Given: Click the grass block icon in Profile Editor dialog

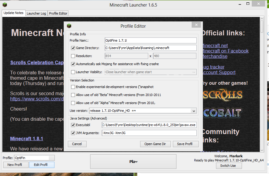Looking at the screenshot, I should coord(69,26).
